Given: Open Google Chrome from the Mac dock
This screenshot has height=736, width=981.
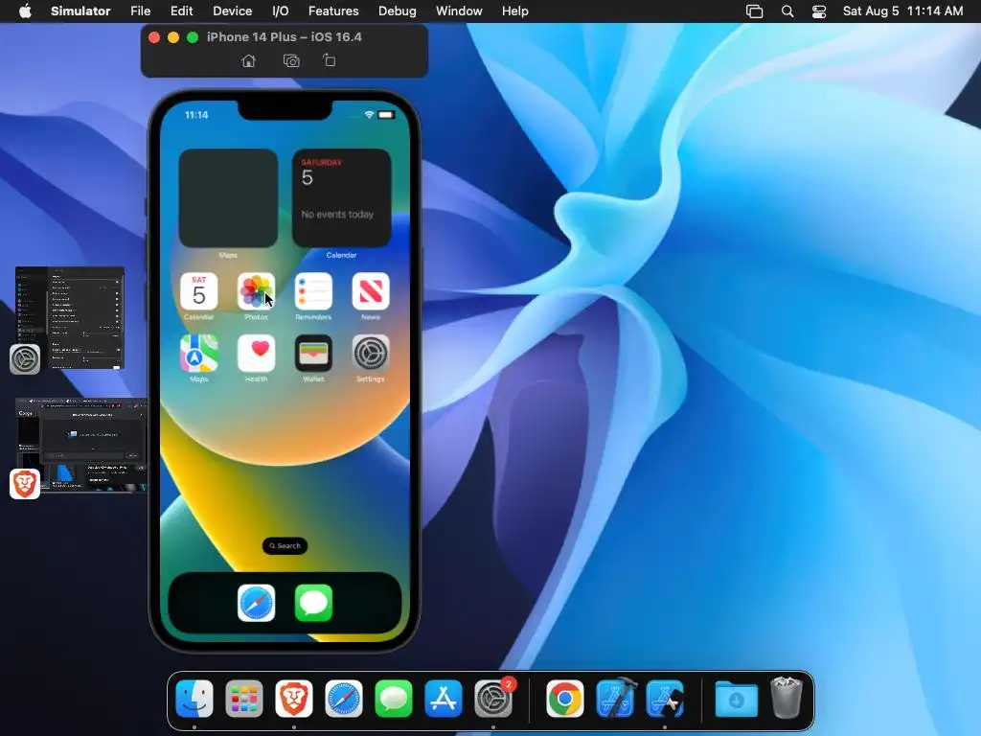Looking at the screenshot, I should 565,699.
